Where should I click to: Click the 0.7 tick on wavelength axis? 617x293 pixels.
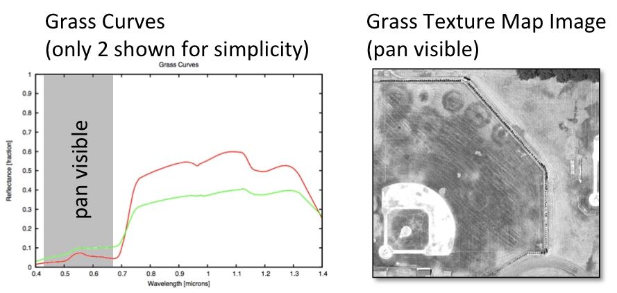121,274
